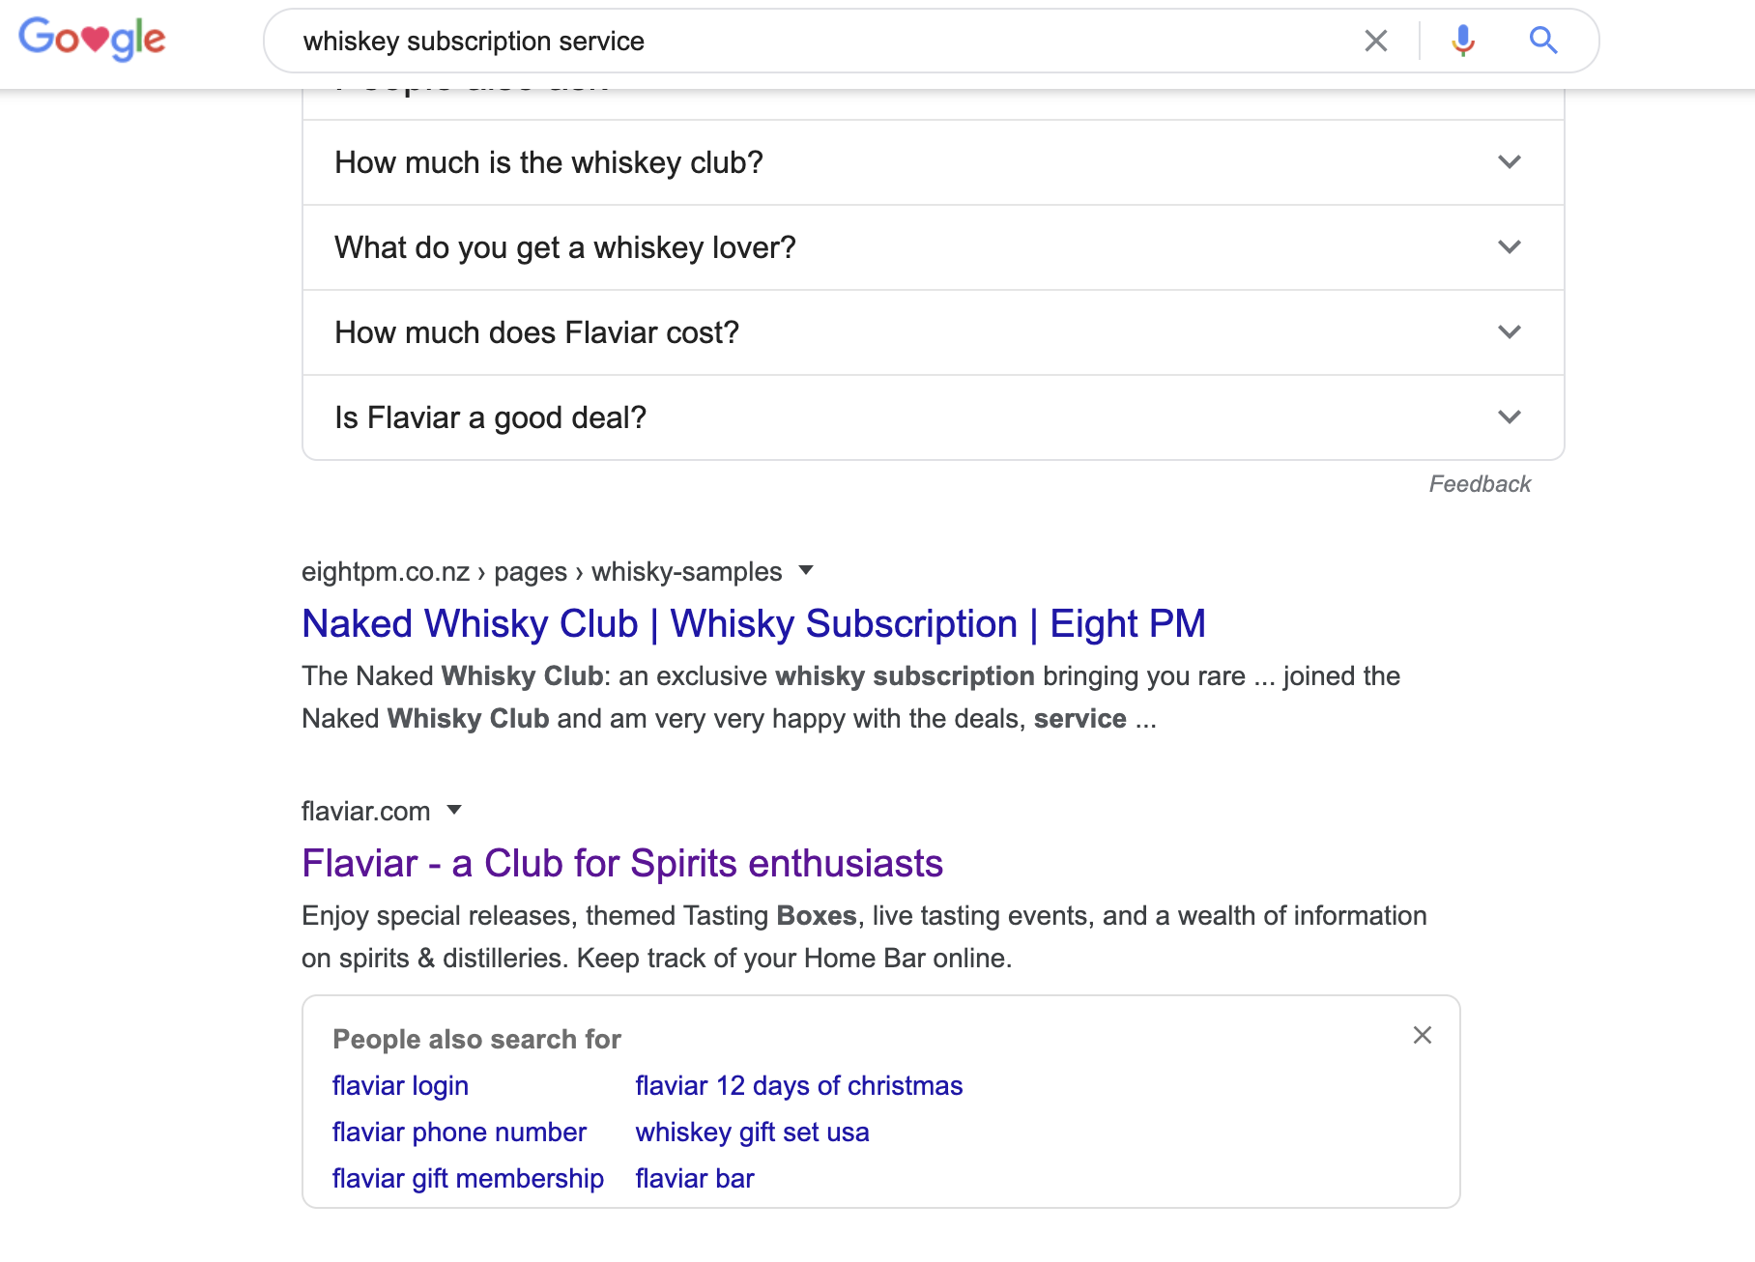The width and height of the screenshot is (1755, 1262).
Task: Select 'flaviar 12 days of christmas' suggestion
Action: coord(798,1086)
